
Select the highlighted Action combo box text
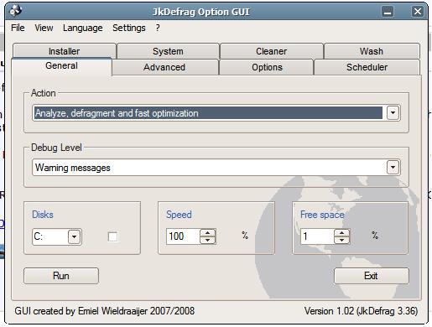point(208,113)
